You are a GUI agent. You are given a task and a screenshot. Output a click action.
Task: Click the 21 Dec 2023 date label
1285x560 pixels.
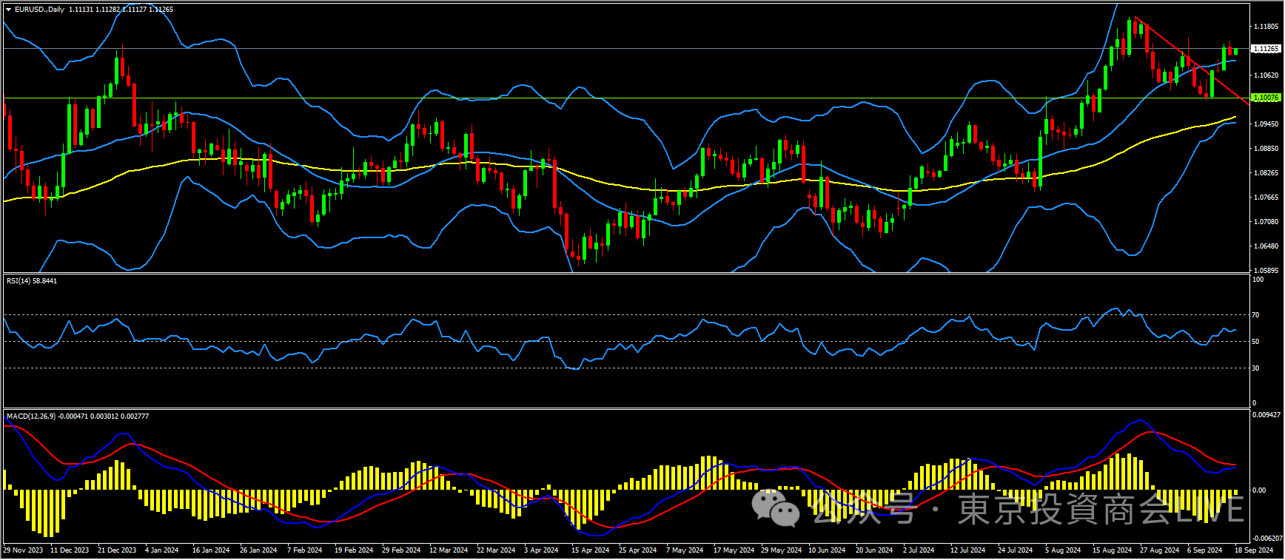117,550
